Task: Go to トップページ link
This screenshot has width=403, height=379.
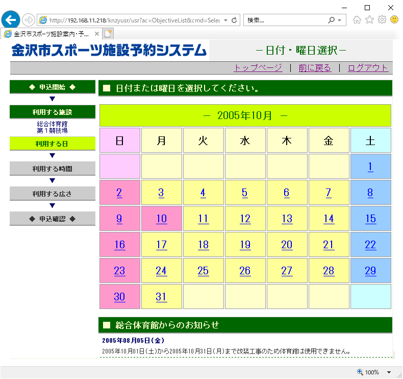Action: click(x=258, y=68)
